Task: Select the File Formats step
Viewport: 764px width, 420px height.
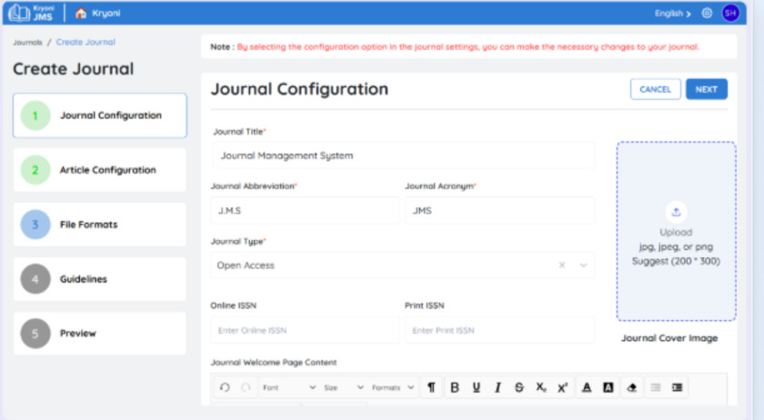Action: coord(100,225)
